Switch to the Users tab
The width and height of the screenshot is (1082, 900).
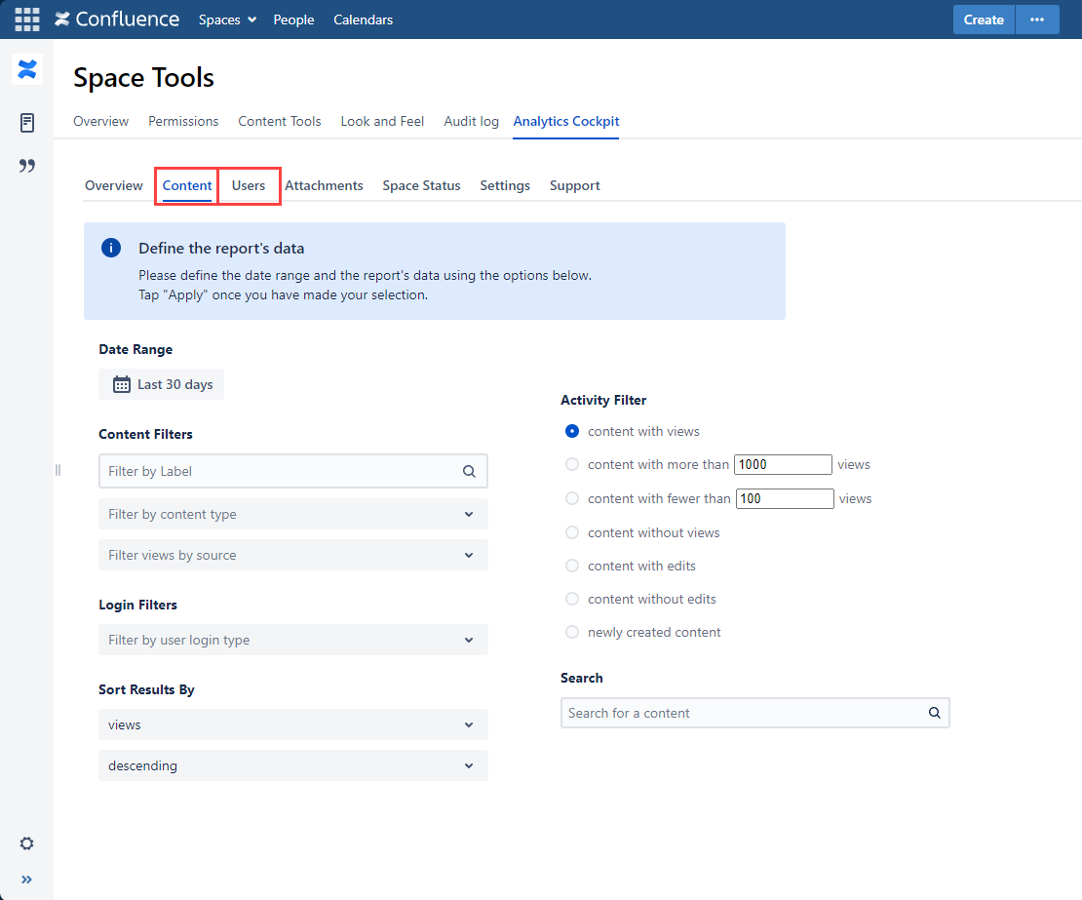[x=249, y=185]
